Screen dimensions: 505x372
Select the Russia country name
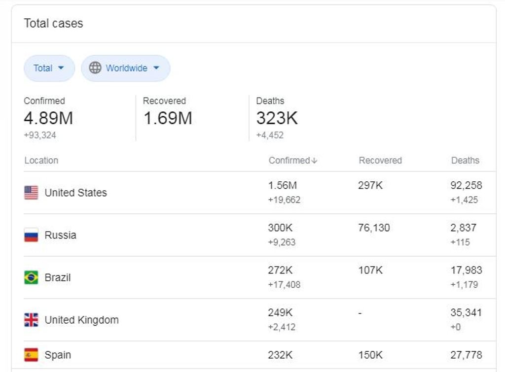(x=61, y=235)
